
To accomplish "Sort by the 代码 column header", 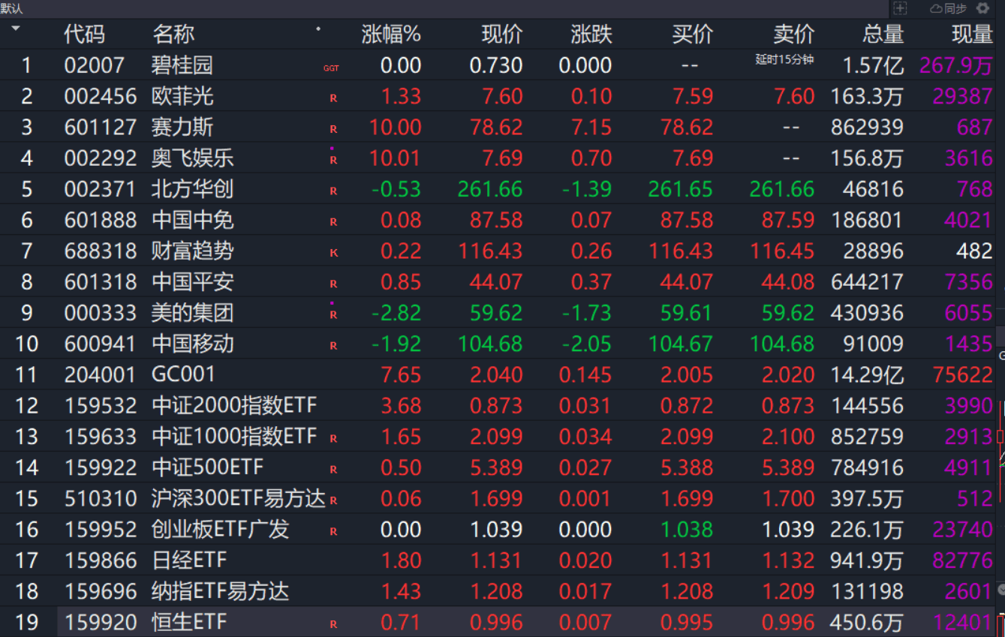I will (84, 35).
